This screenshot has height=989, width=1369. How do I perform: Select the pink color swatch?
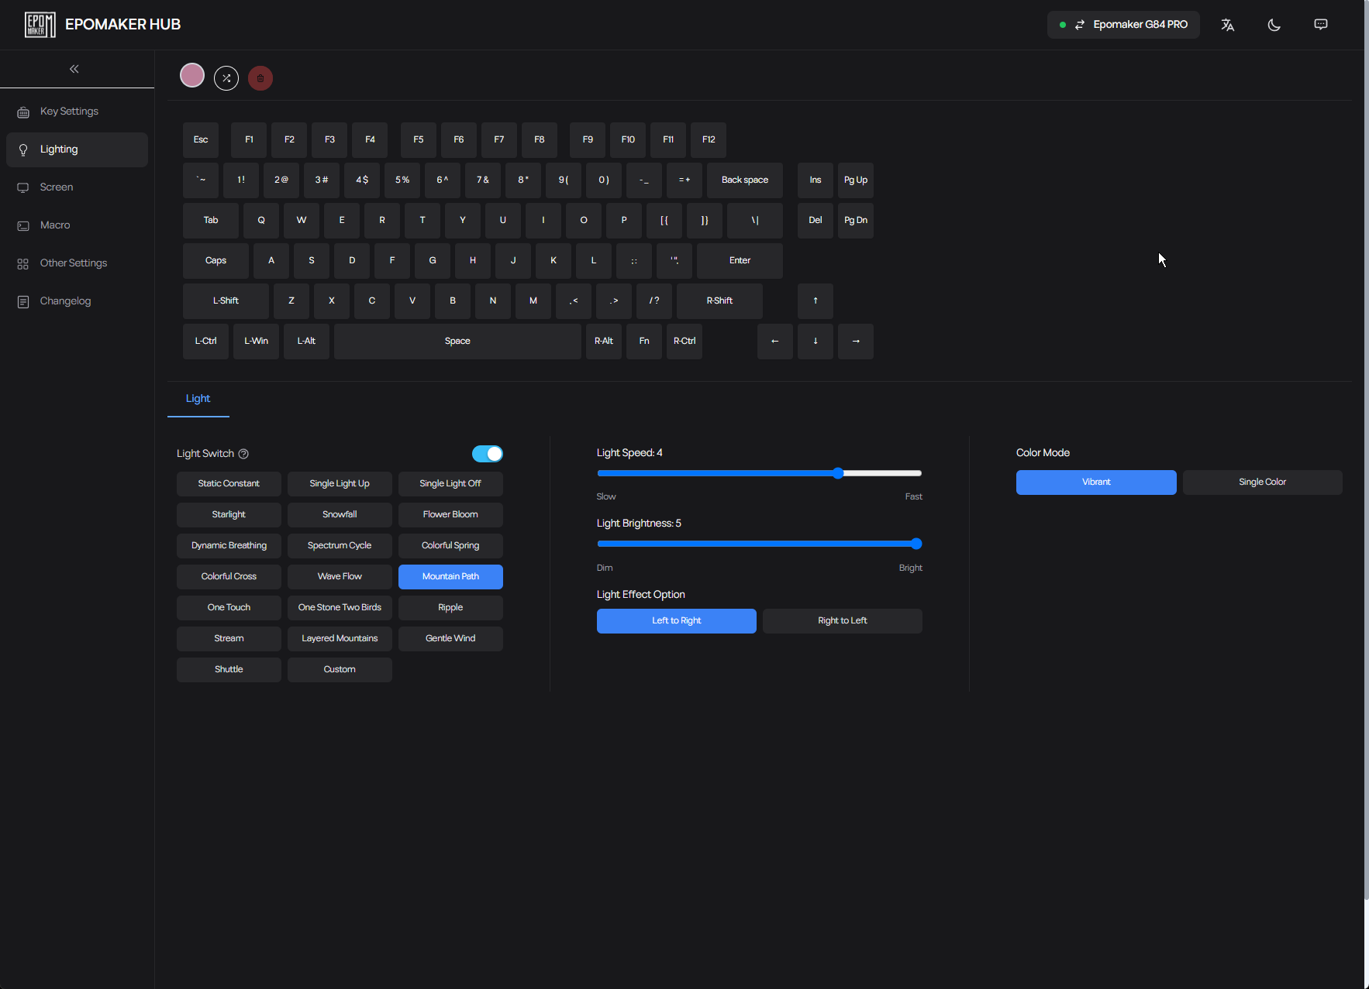click(192, 75)
